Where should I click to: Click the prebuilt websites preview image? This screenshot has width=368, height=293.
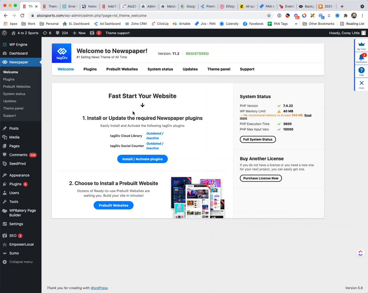pyautogui.click(x=198, y=197)
